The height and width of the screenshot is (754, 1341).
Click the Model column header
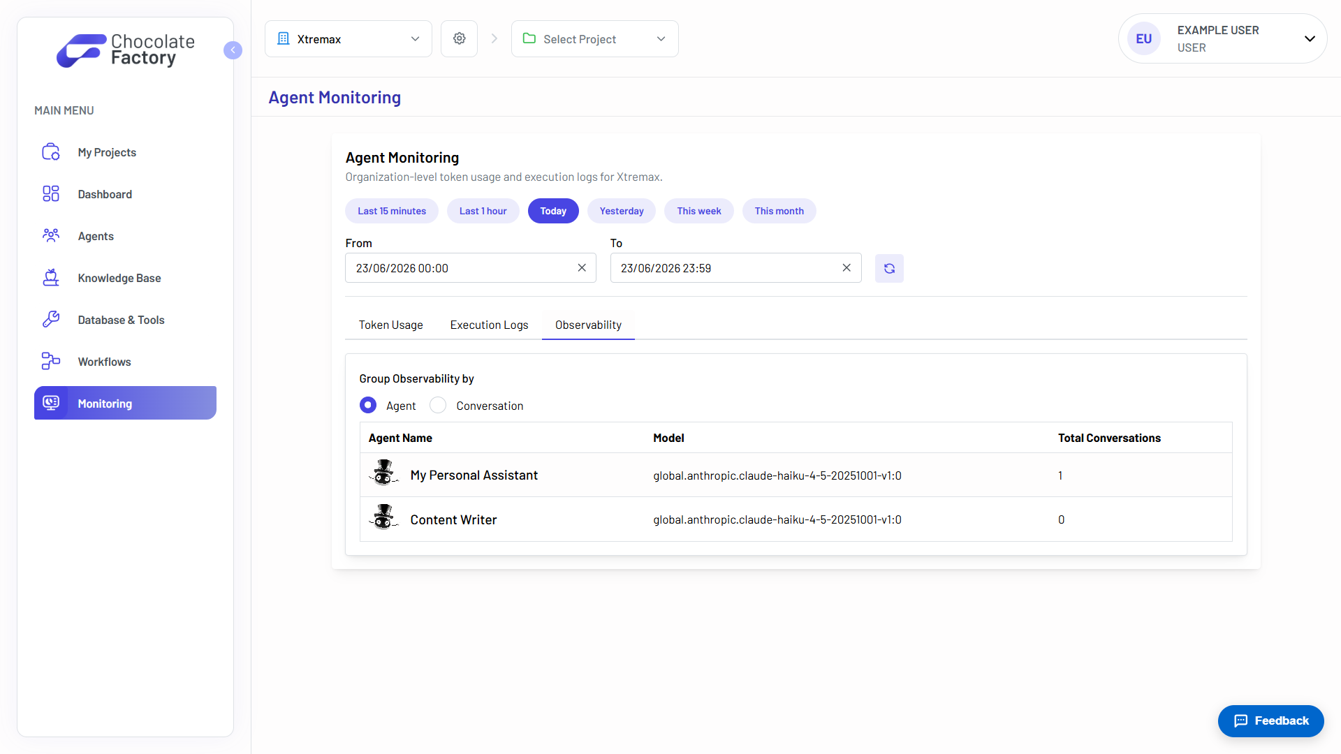tap(668, 438)
